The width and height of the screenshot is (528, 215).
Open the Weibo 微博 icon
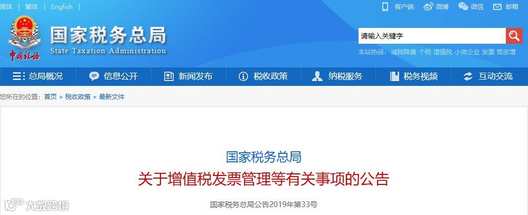[x=428, y=6]
